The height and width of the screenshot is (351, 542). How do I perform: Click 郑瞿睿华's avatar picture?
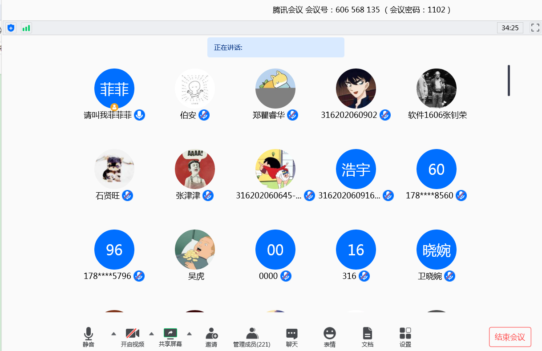tap(275, 88)
